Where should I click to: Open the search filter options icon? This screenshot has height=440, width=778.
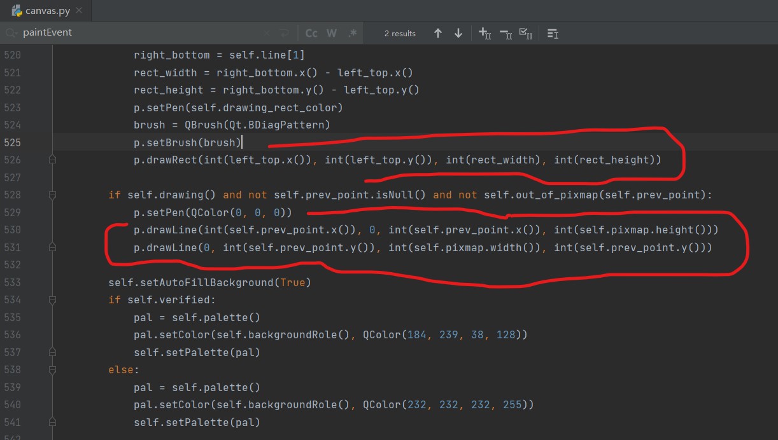[x=553, y=33]
